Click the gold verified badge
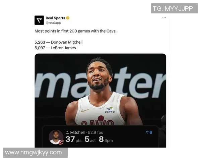201x161 pixels. [x=68, y=18]
